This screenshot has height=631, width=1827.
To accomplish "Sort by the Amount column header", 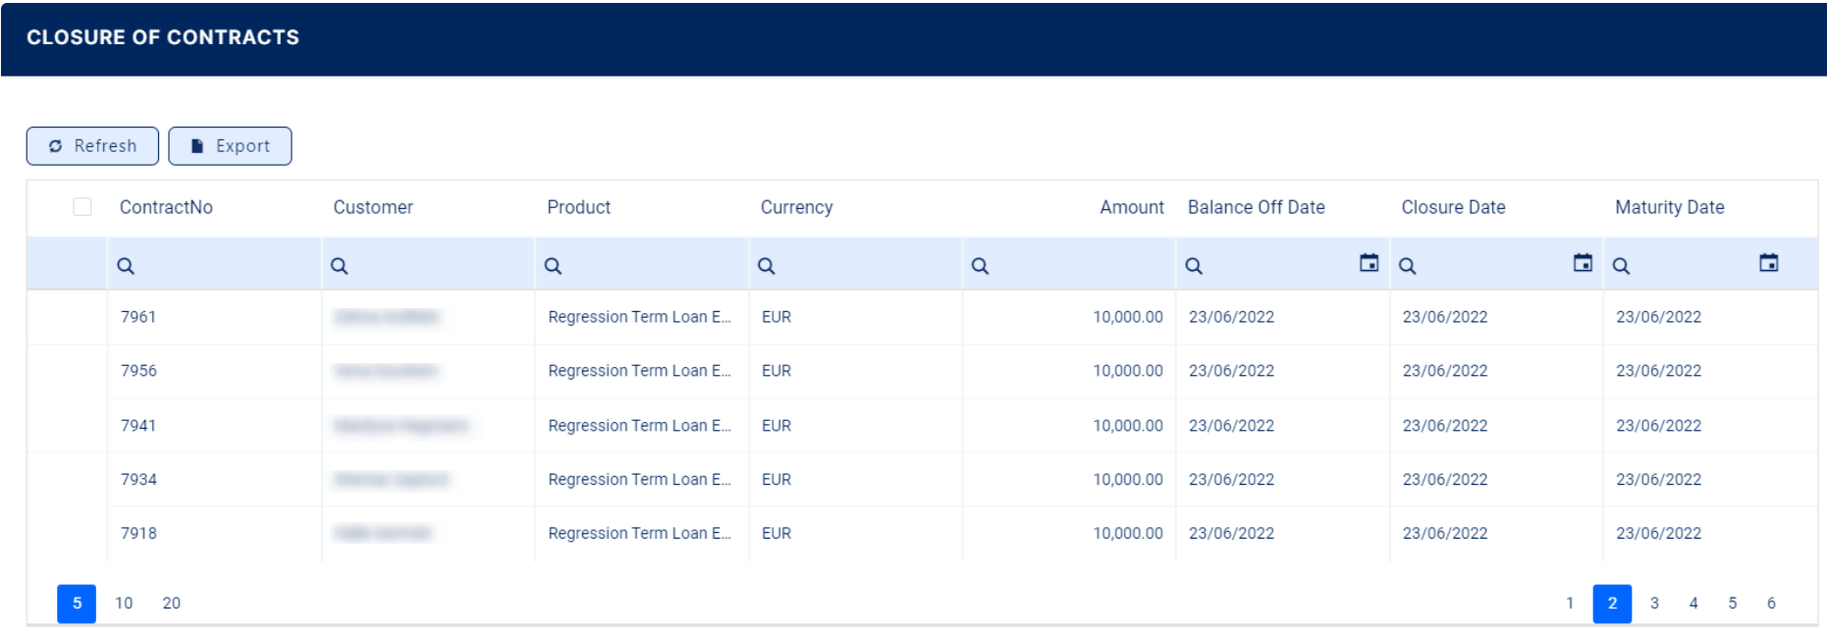I will [1131, 207].
